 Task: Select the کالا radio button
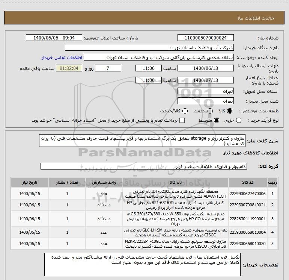click(x=230, y=111)
